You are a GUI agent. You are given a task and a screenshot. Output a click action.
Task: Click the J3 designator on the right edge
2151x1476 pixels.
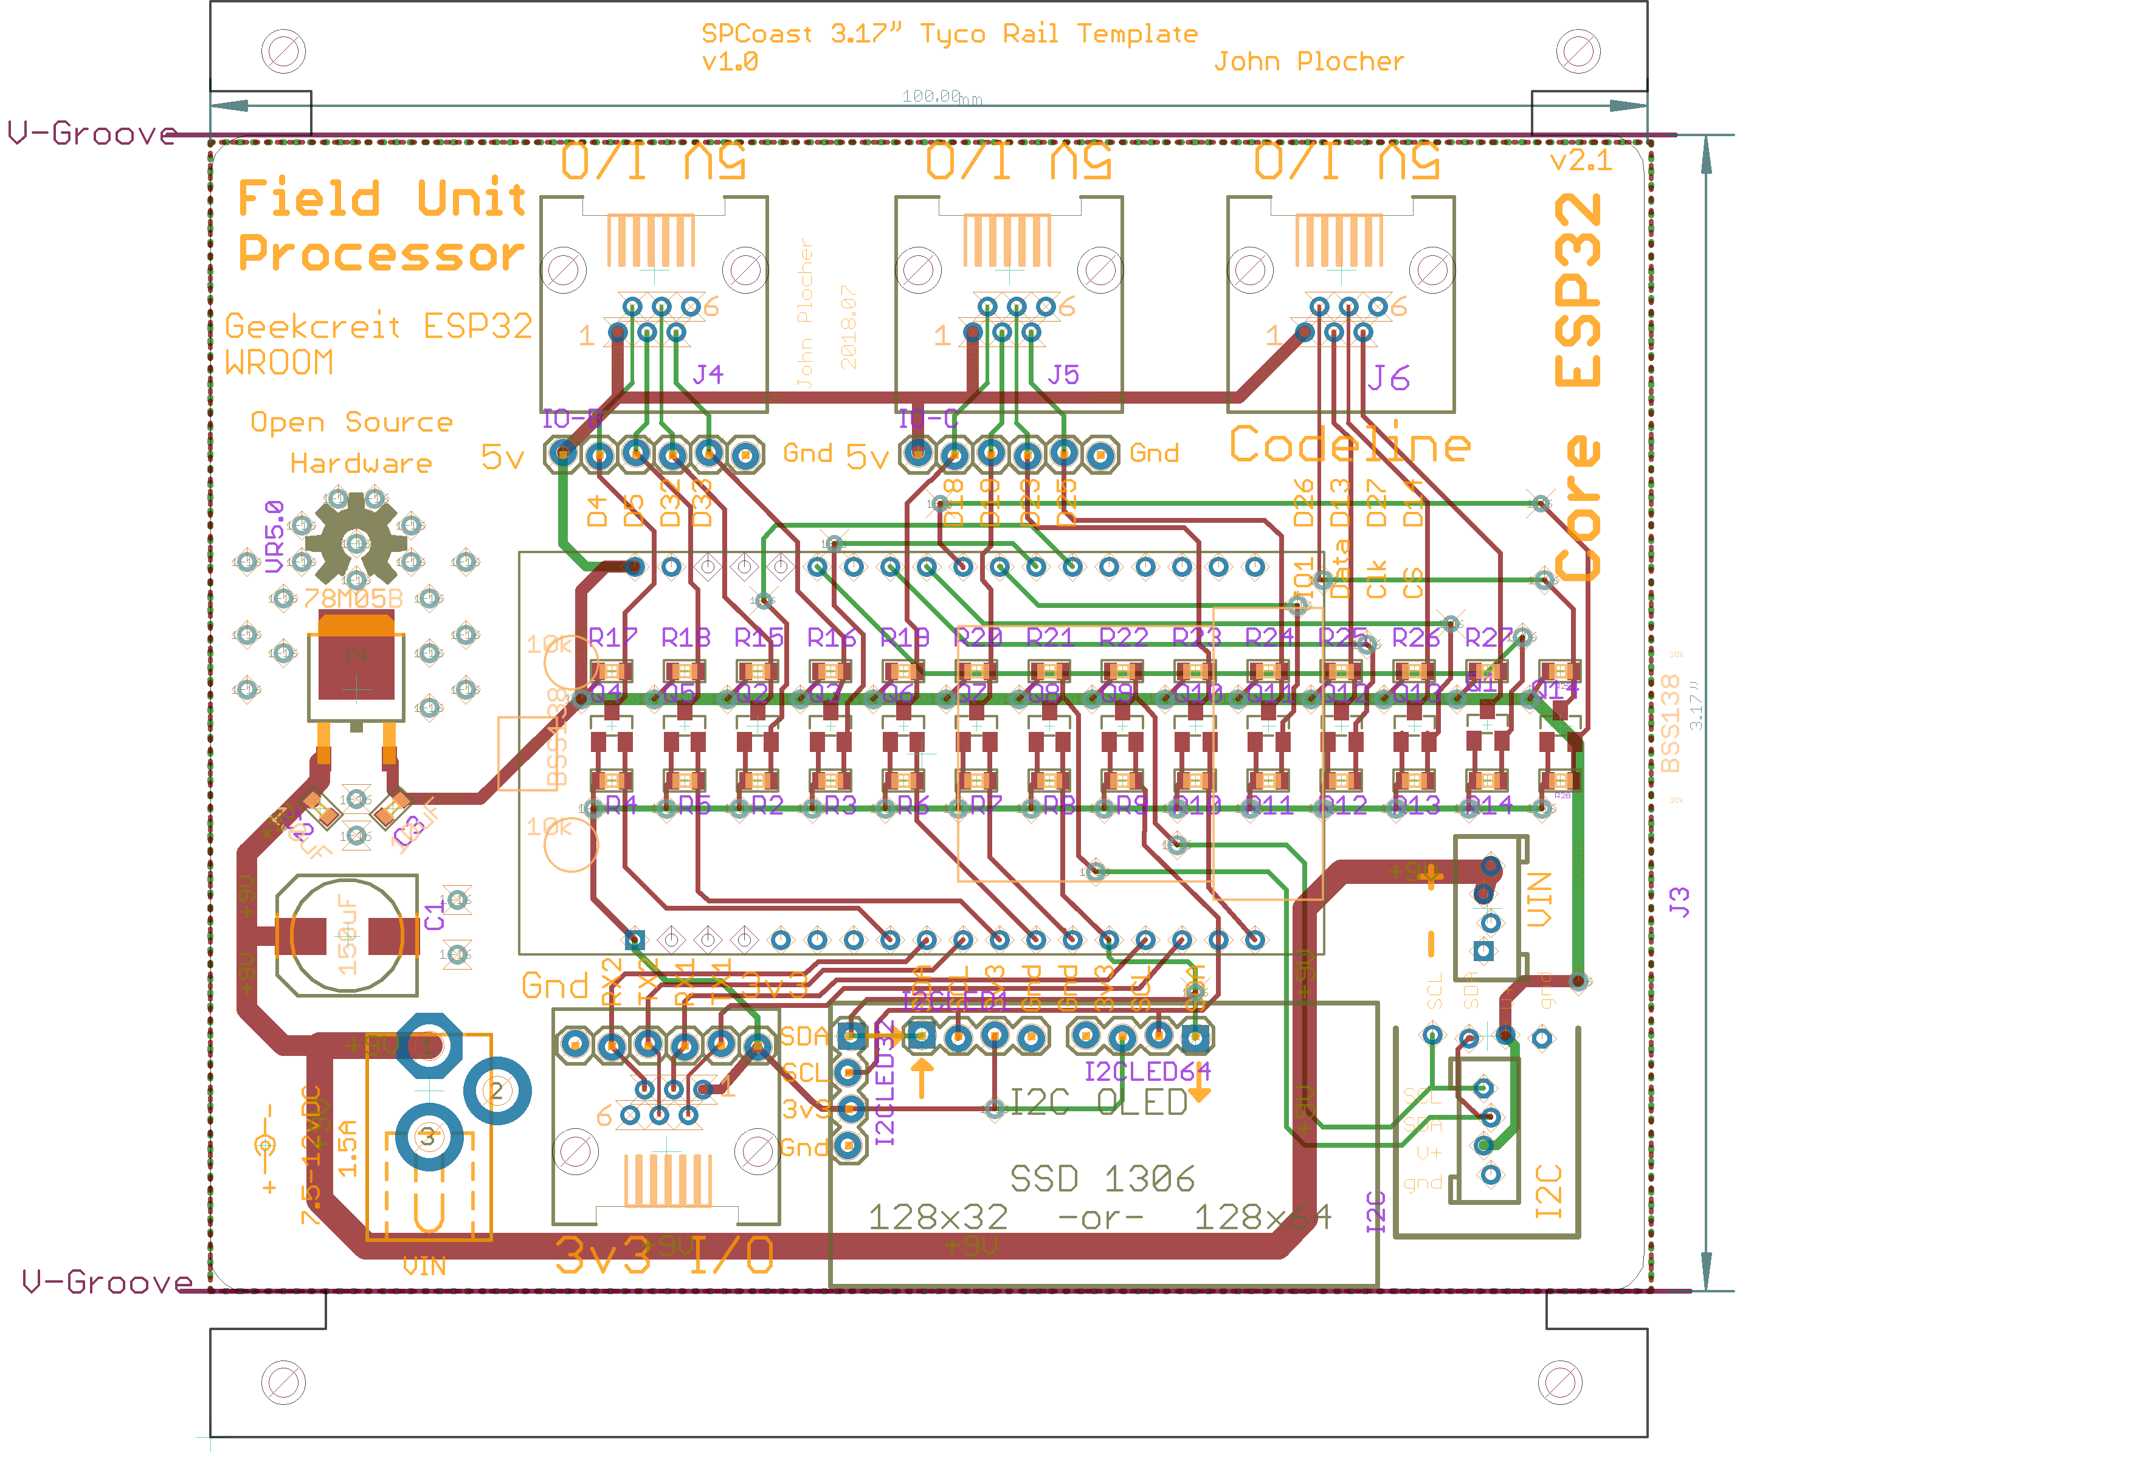(x=1679, y=902)
